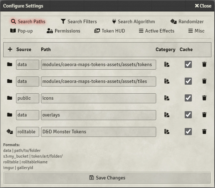The width and height of the screenshot is (215, 188).
Task: Open folder picker for the icons path
Action: click(10, 98)
